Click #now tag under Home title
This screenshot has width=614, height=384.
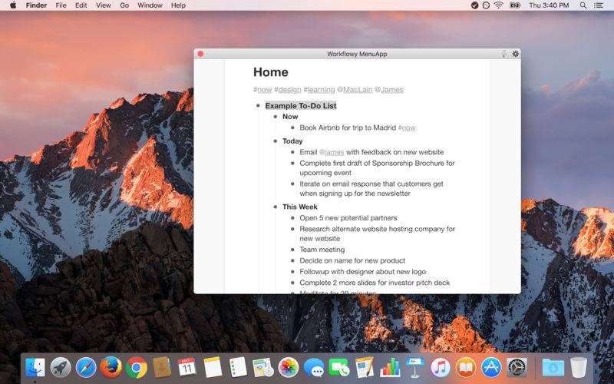tap(262, 90)
